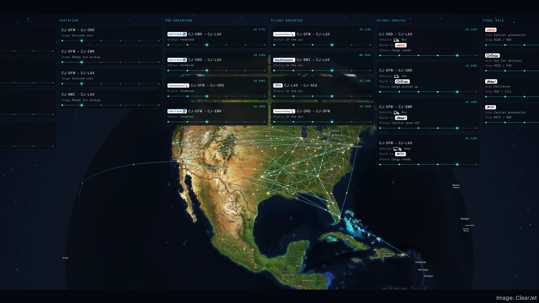539x303 pixels.
Task: Click the United logo on flight UA 1731
Action: point(177,34)
